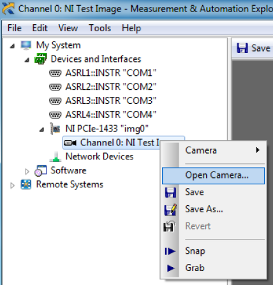273x285 pixels.
Task: Collapse the My System tree node
Action: [13, 46]
